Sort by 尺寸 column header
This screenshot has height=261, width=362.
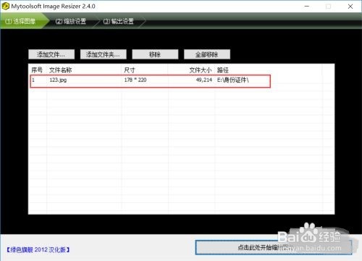(x=130, y=70)
